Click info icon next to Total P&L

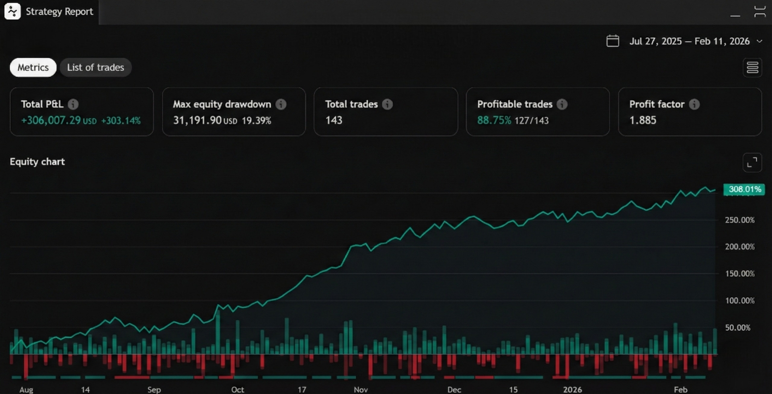[x=73, y=104]
